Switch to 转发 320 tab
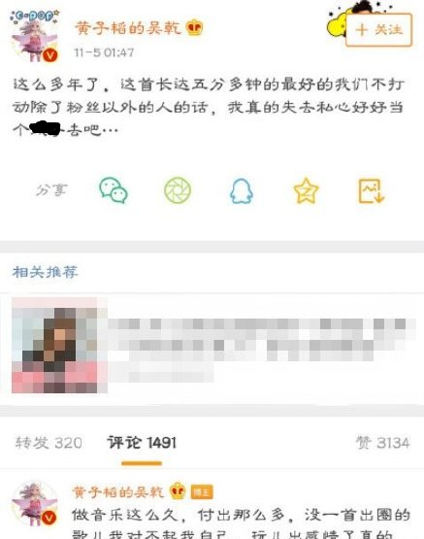Screen dimensions: 424x539 tap(49, 443)
